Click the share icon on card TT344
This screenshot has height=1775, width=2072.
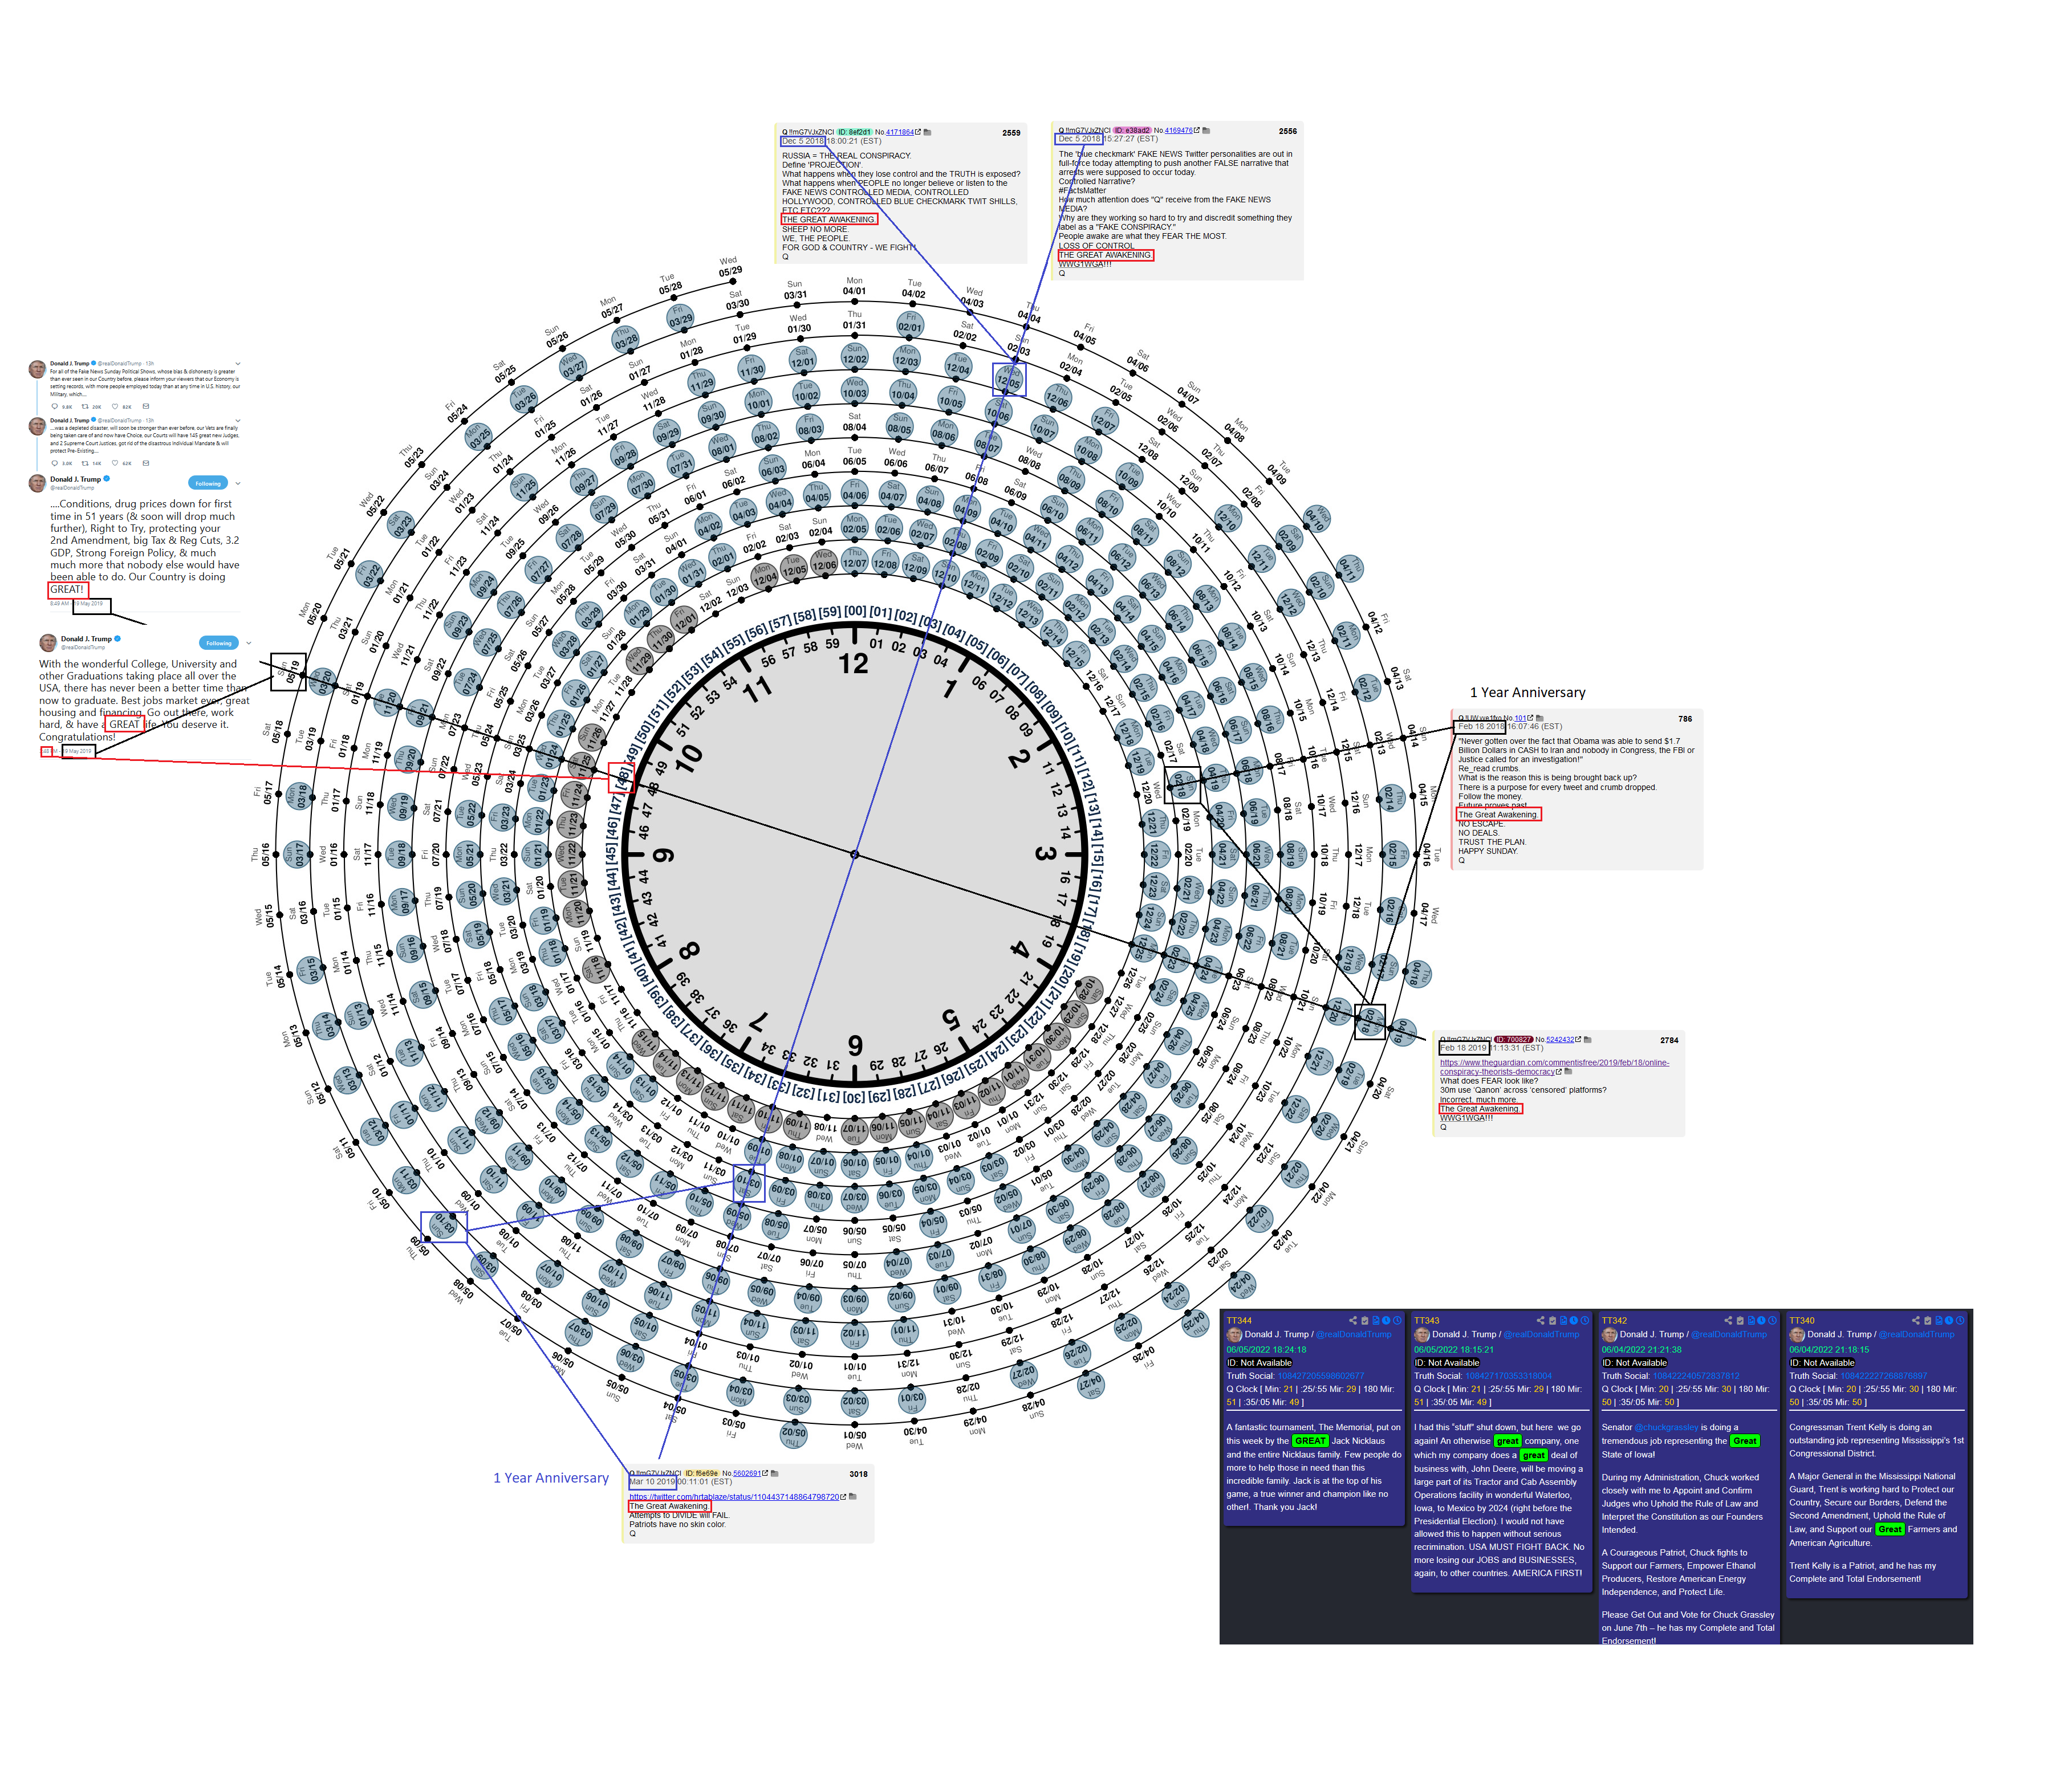[1353, 1320]
